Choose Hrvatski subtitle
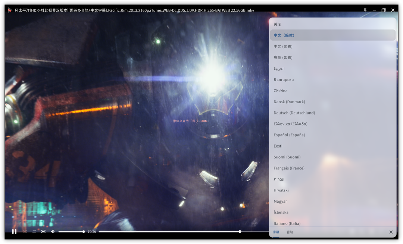 [332, 190]
